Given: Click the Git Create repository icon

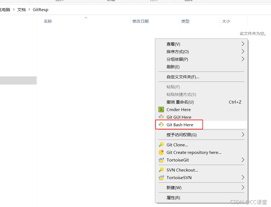Looking at the screenshot, I should tap(161, 153).
